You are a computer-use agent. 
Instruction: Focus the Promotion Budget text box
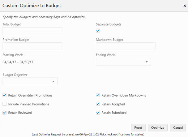click(32, 46)
